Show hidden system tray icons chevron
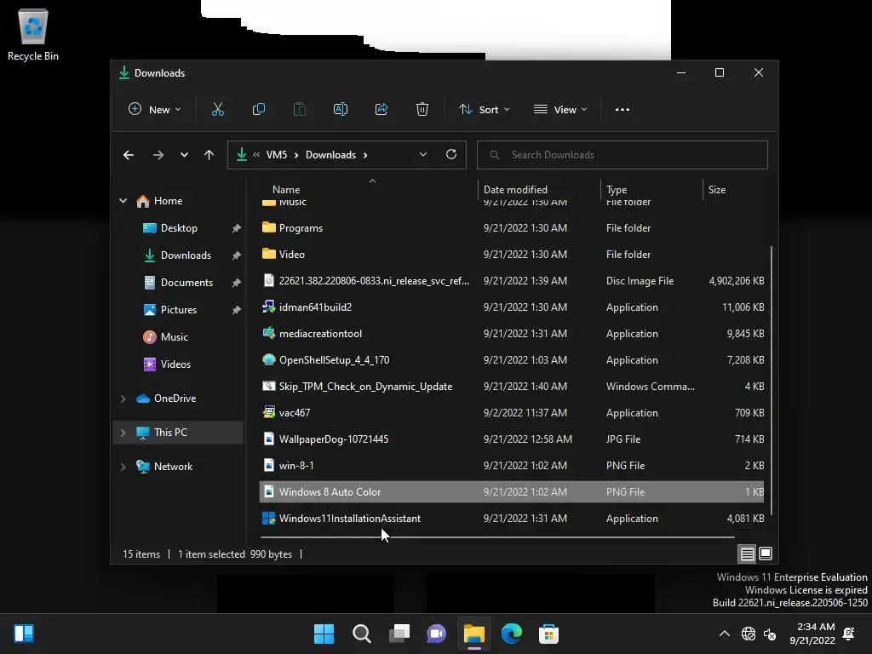The image size is (872, 654). pos(725,634)
